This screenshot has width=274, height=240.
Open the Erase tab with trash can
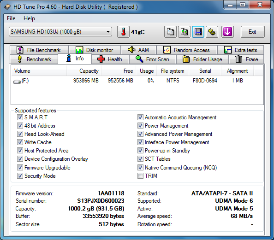[x=246, y=59]
